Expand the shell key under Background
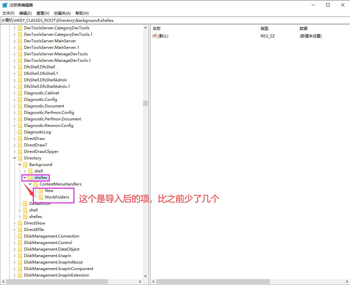The width and height of the screenshot is (350, 285). [x=25, y=171]
